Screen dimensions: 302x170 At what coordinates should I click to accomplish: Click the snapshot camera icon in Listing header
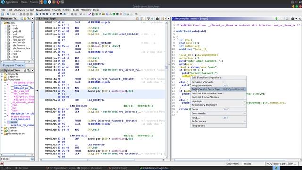(157, 19)
